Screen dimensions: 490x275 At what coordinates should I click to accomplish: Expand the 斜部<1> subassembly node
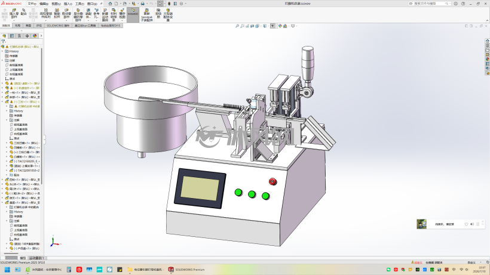2,97
